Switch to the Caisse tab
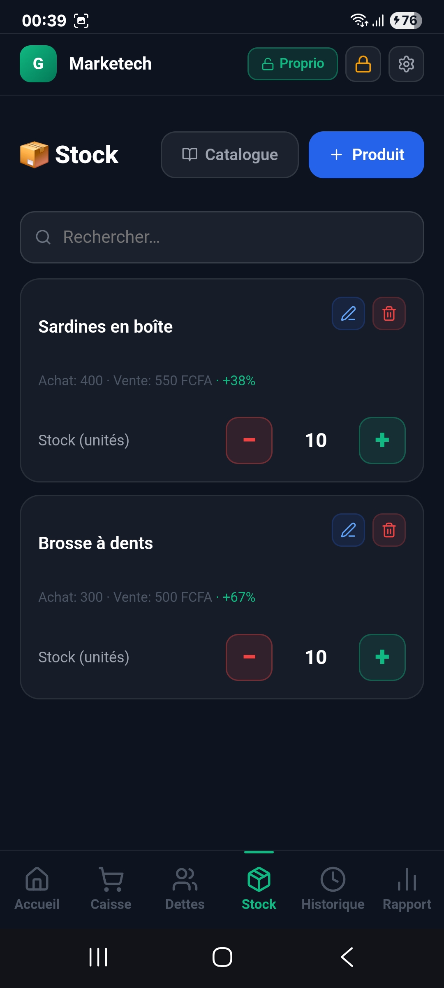 click(x=111, y=888)
